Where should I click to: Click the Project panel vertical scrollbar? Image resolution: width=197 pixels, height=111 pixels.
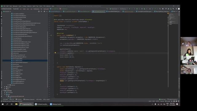47,59
